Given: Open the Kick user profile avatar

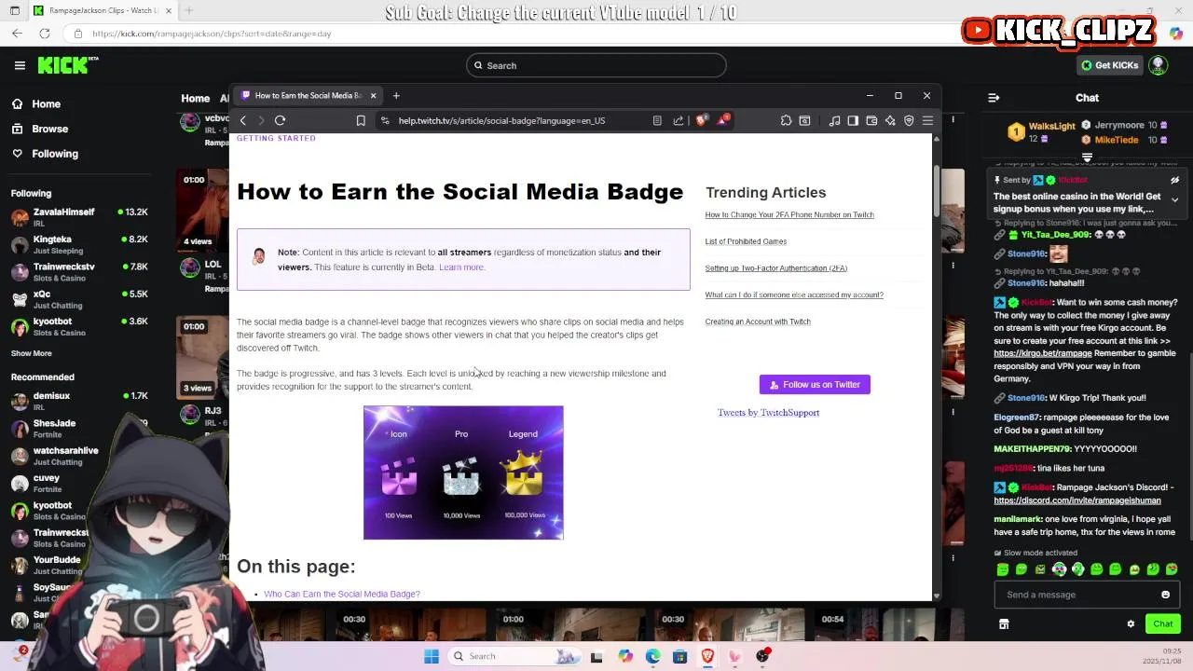Looking at the screenshot, I should click(x=1159, y=65).
